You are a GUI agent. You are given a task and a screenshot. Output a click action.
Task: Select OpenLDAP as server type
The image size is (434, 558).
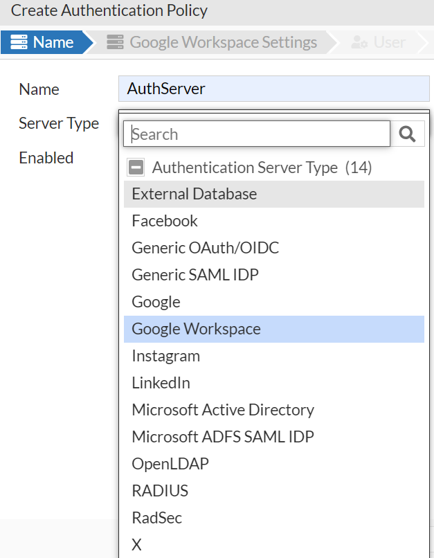point(170,464)
